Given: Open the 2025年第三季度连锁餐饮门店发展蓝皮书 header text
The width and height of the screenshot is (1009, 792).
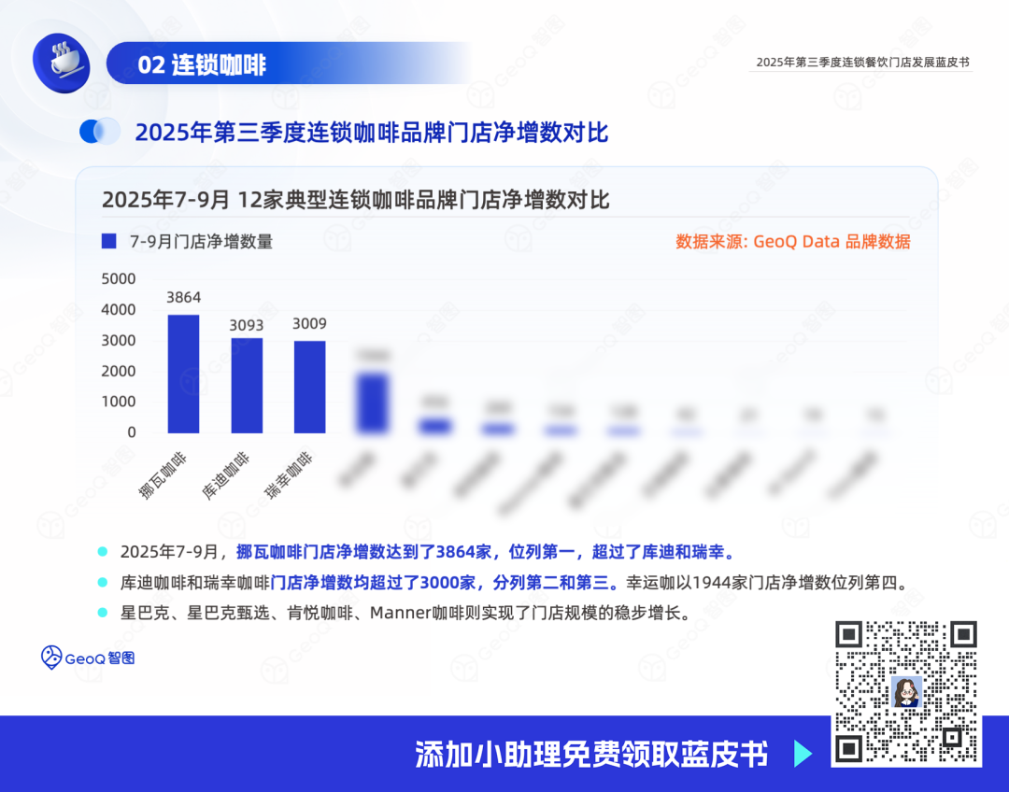Looking at the screenshot, I should 862,63.
